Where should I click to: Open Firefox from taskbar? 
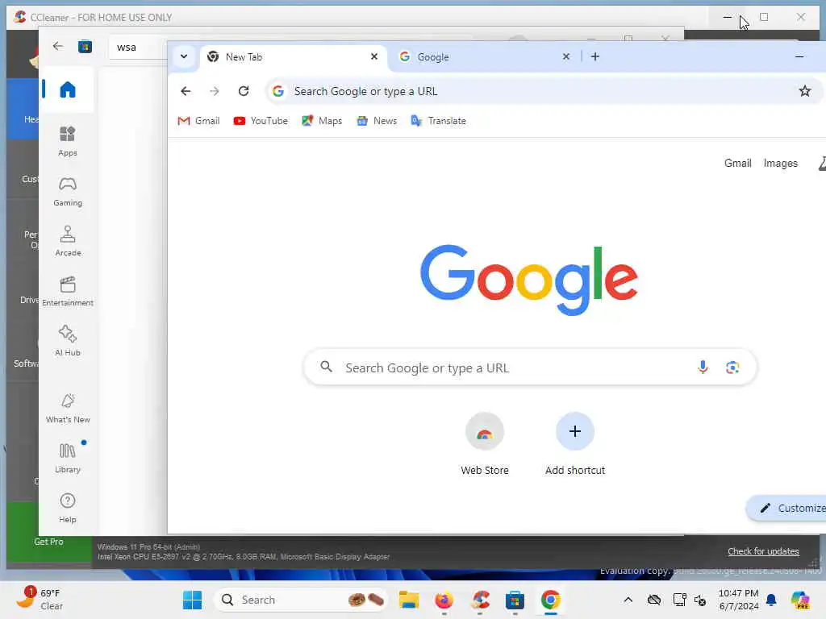[x=444, y=600]
